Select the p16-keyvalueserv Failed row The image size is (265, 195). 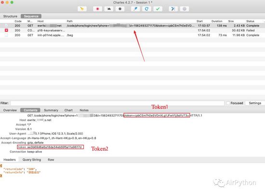click(x=132, y=30)
